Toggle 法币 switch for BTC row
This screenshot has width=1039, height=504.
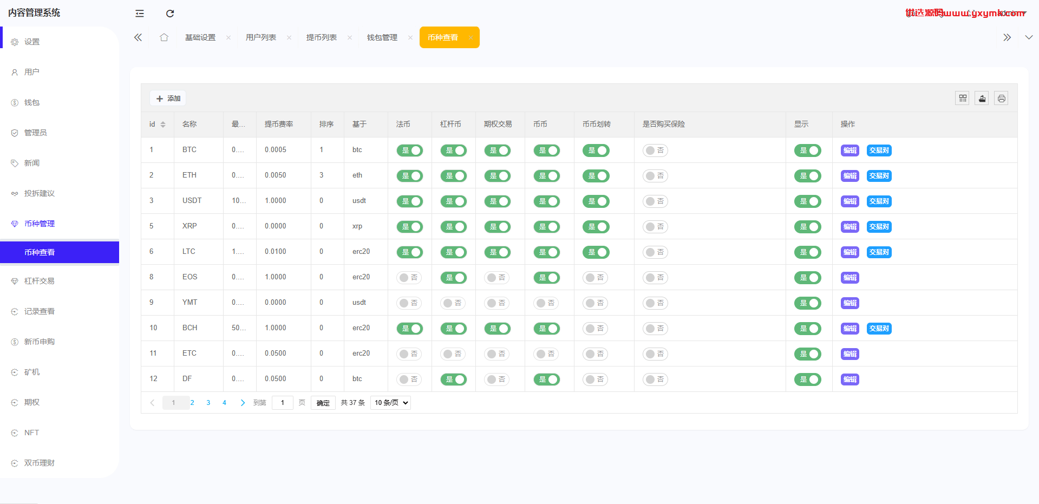(410, 150)
